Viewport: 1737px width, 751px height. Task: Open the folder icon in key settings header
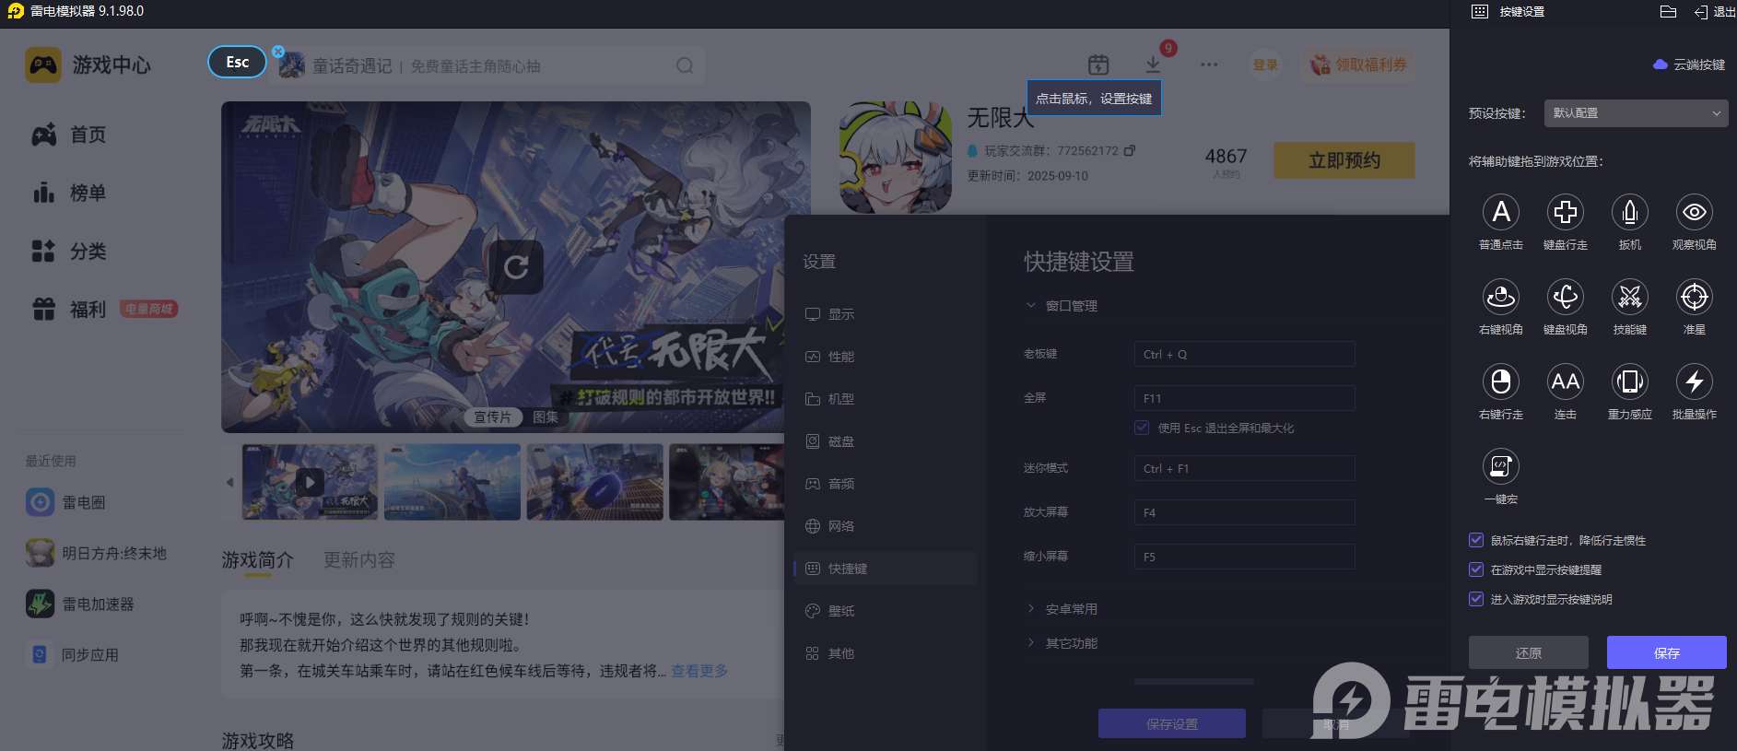[1668, 12]
